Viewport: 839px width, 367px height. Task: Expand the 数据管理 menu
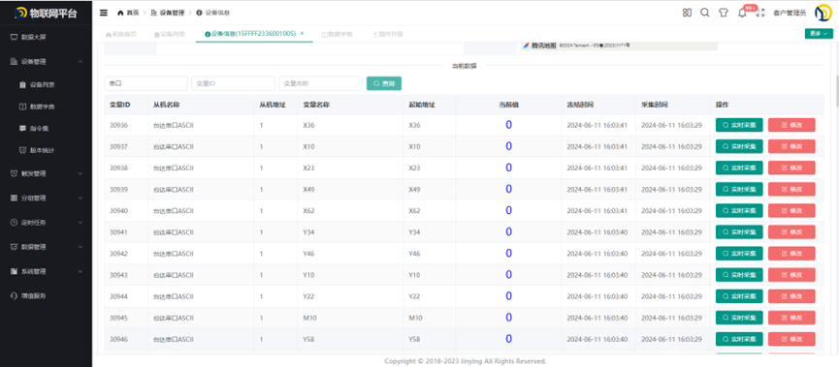click(x=46, y=247)
